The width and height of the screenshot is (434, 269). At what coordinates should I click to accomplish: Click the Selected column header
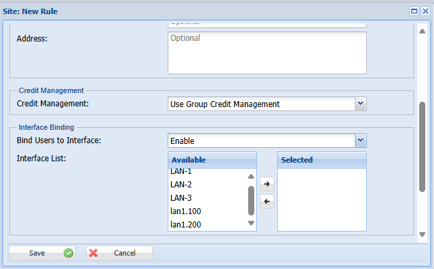click(321, 160)
